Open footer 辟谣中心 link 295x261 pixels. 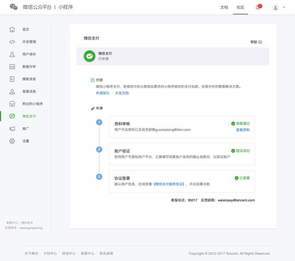[x=69, y=254]
